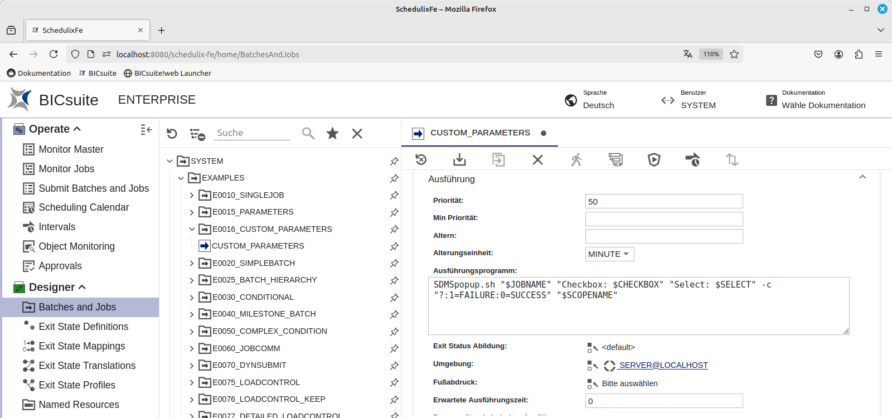
Task: Click the Ausführungsprogramm text area
Action: (x=639, y=306)
